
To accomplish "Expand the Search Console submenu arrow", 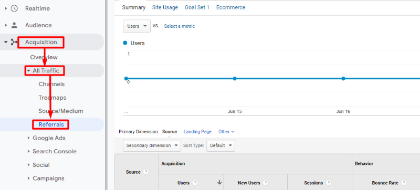I will [x=28, y=152].
